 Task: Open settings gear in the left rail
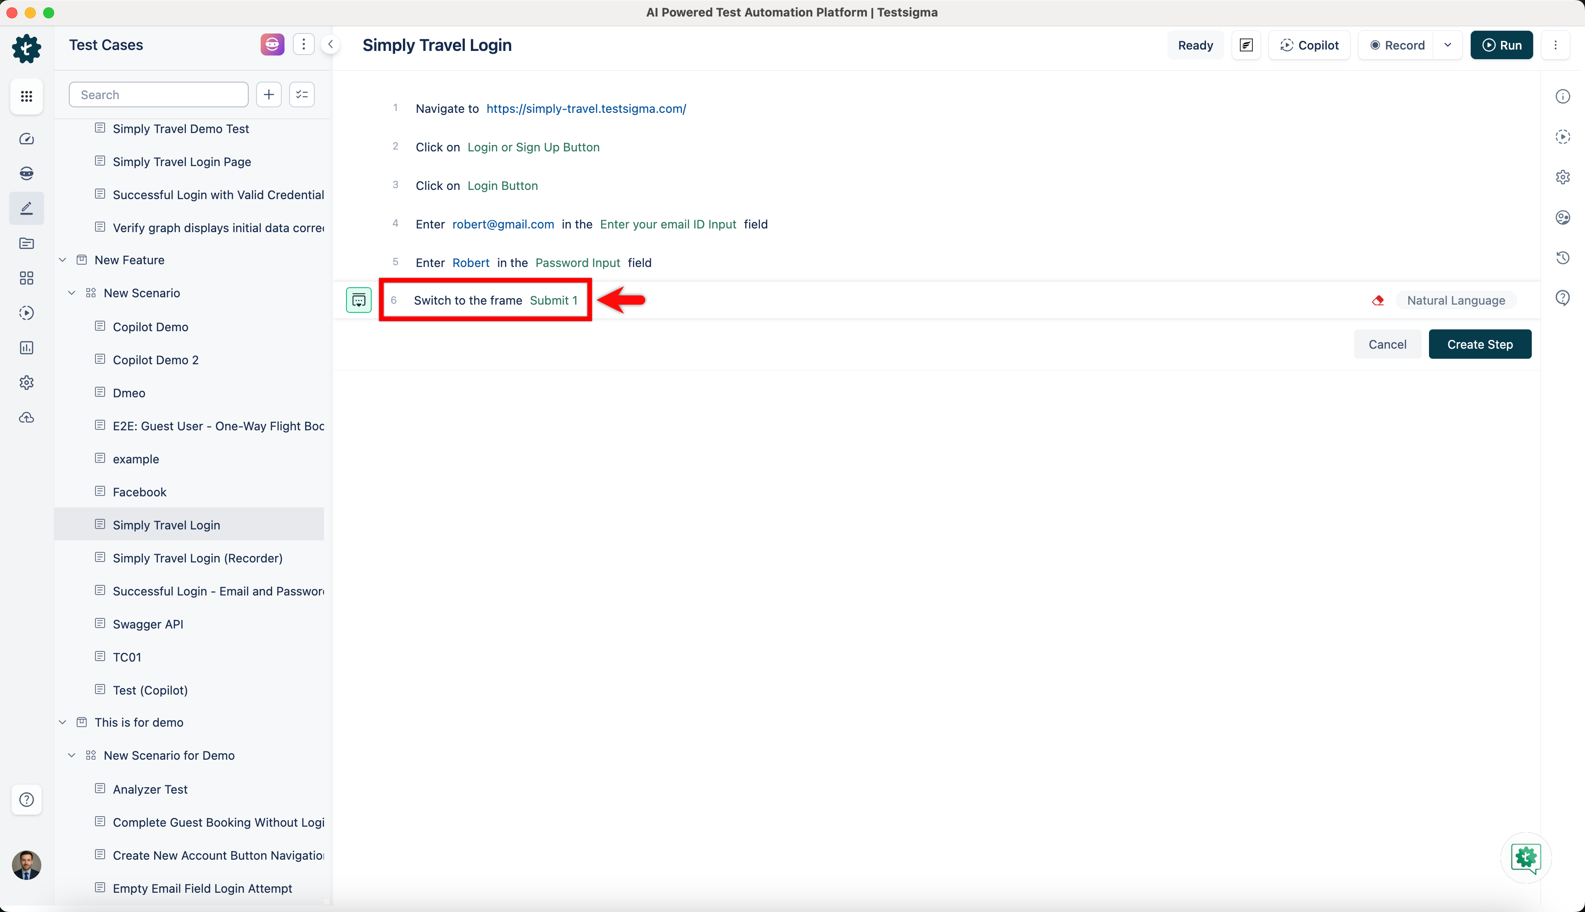tap(26, 383)
